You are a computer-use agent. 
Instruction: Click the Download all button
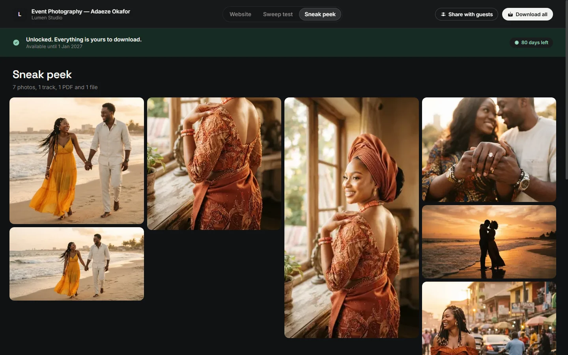coord(527,14)
